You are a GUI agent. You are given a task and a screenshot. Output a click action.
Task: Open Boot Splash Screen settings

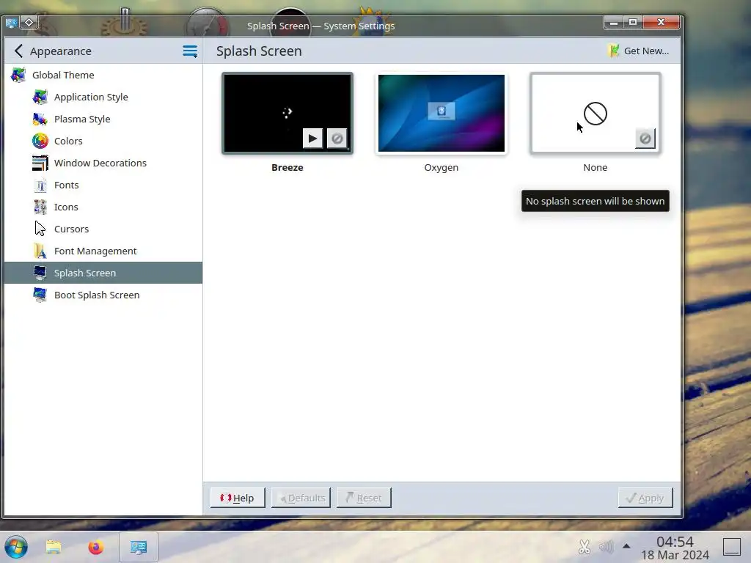[x=103, y=295]
